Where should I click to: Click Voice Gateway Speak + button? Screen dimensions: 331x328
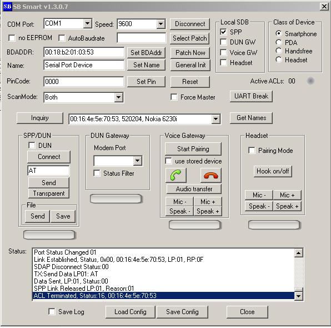(208, 211)
